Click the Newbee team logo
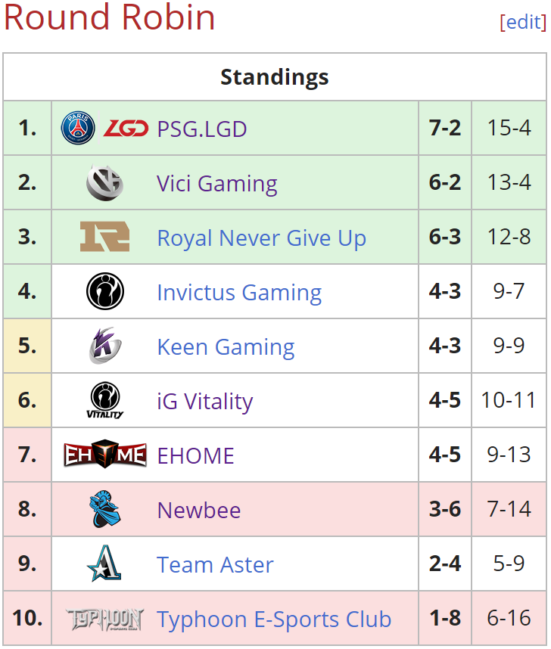The image size is (551, 649). click(104, 509)
